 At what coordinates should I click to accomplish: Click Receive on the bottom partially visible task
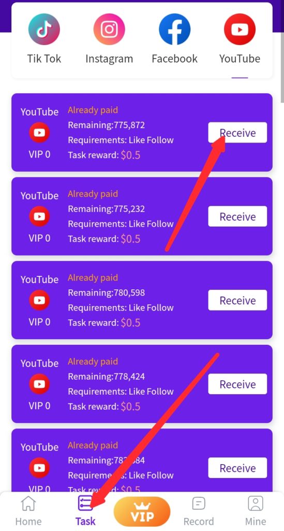click(237, 468)
